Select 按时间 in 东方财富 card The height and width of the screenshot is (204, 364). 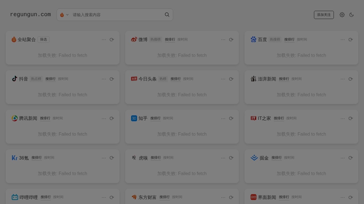[x=177, y=197]
